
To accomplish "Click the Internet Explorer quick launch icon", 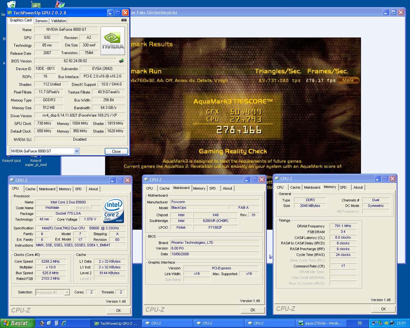I will tap(64, 323).
